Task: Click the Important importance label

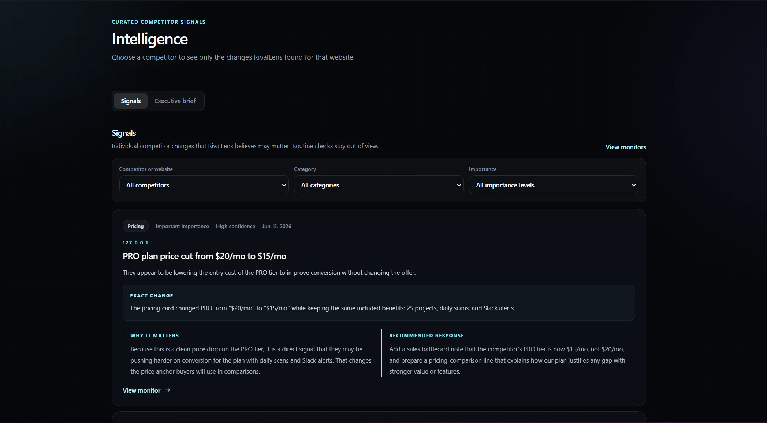Action: pos(182,226)
